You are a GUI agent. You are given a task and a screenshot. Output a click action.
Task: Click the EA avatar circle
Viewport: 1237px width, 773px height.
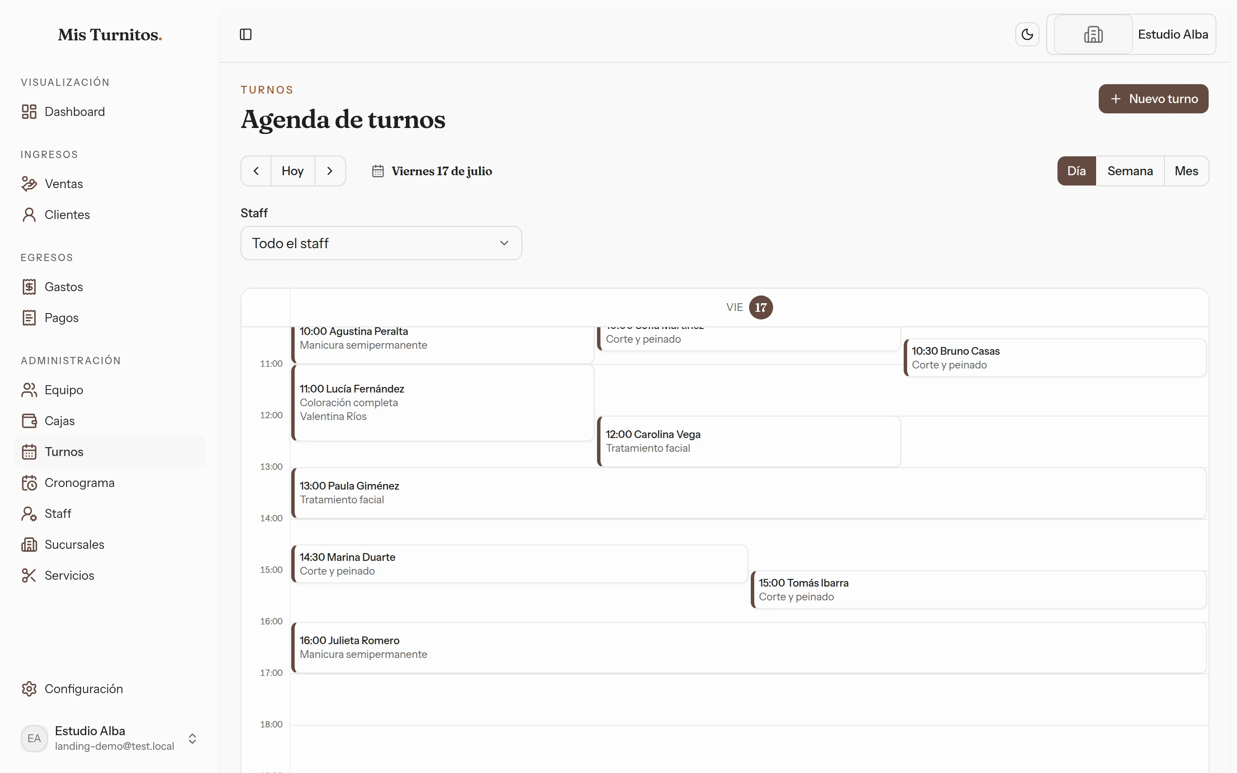(x=34, y=738)
